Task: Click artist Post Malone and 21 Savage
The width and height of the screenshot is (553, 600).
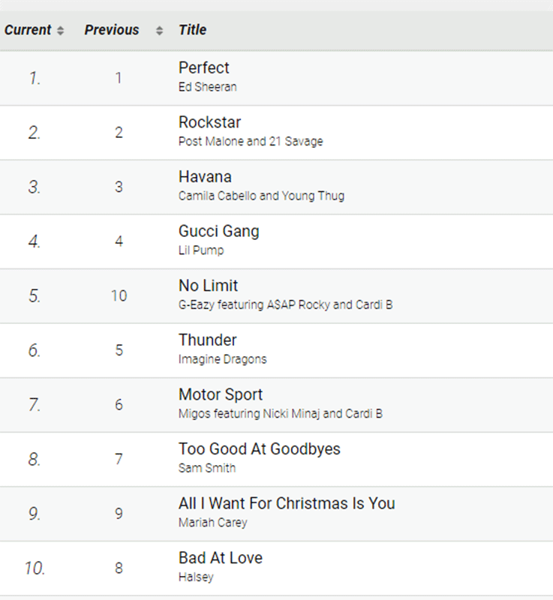Action: (251, 142)
